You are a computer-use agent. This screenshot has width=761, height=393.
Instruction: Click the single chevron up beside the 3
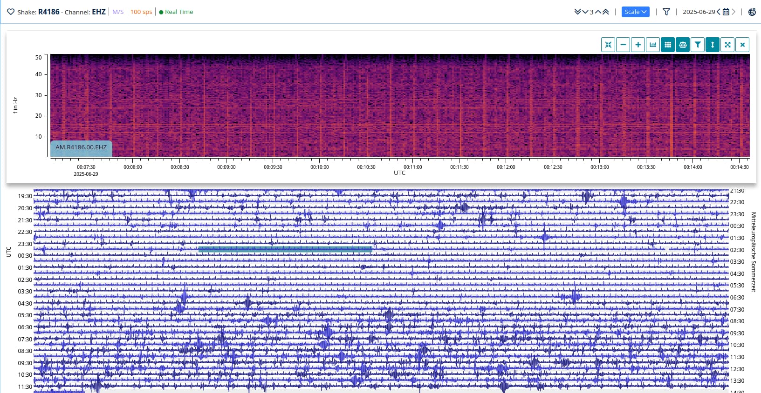click(x=598, y=12)
